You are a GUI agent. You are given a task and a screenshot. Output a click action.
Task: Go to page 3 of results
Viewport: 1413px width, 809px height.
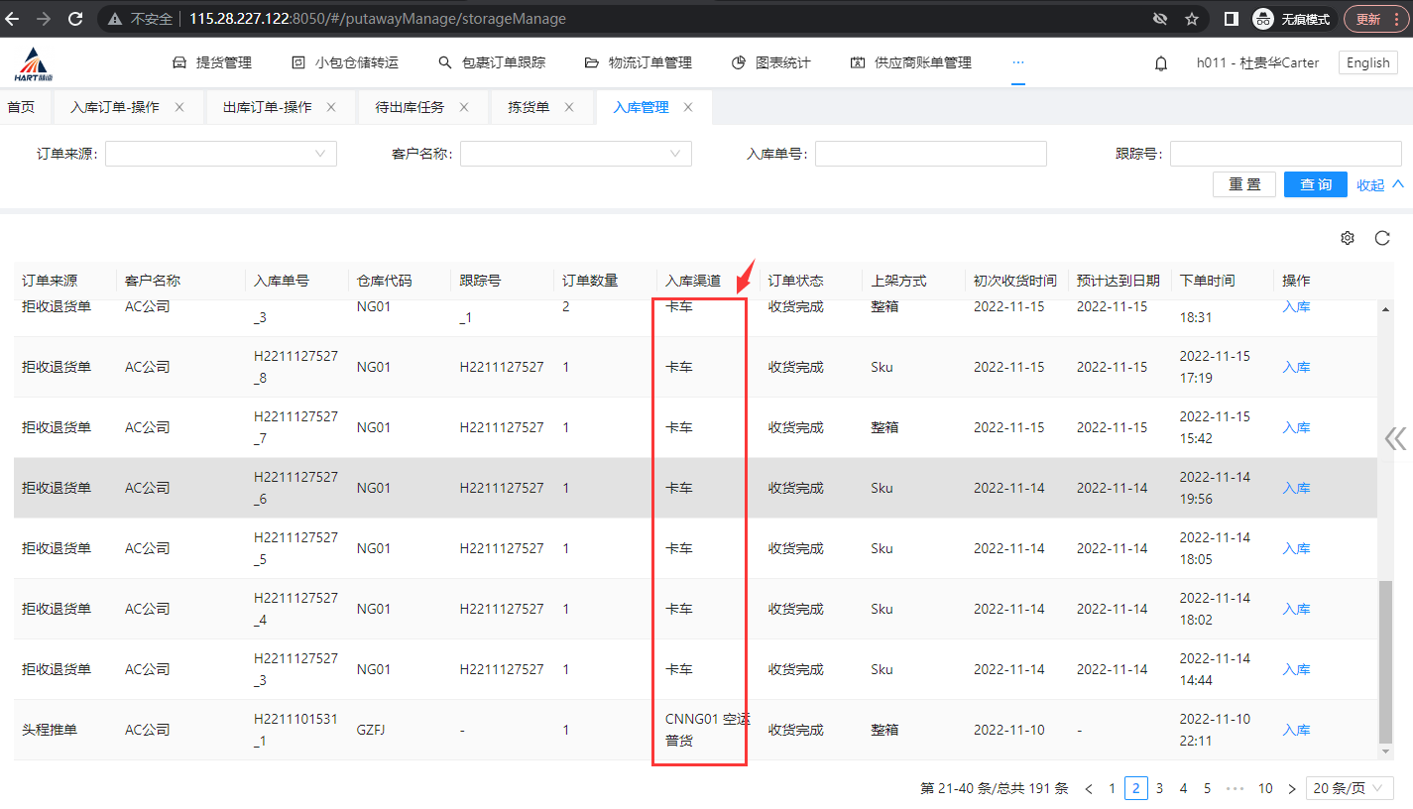point(1159,788)
